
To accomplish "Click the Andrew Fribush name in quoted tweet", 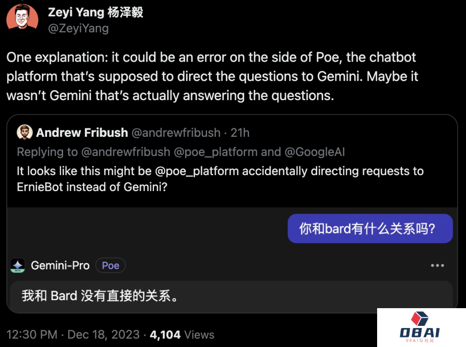I will coord(82,132).
